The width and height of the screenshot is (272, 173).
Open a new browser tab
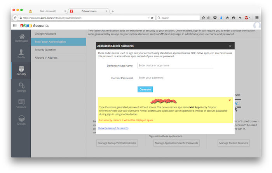(113, 11)
